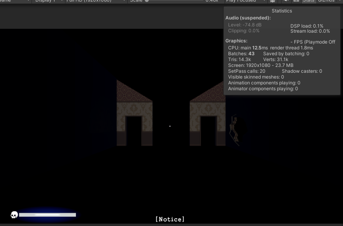Click the right dark doorway in game view

(x=208, y=131)
